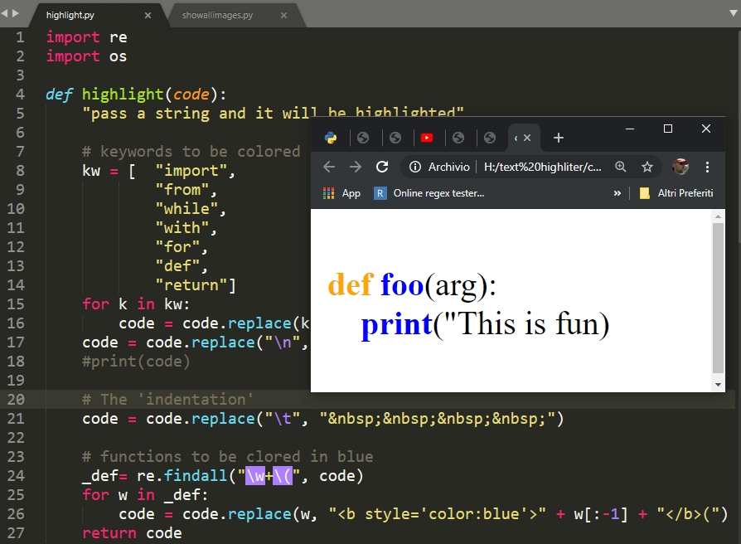Click the browser page vertical scrollbar thumb

coord(718,299)
